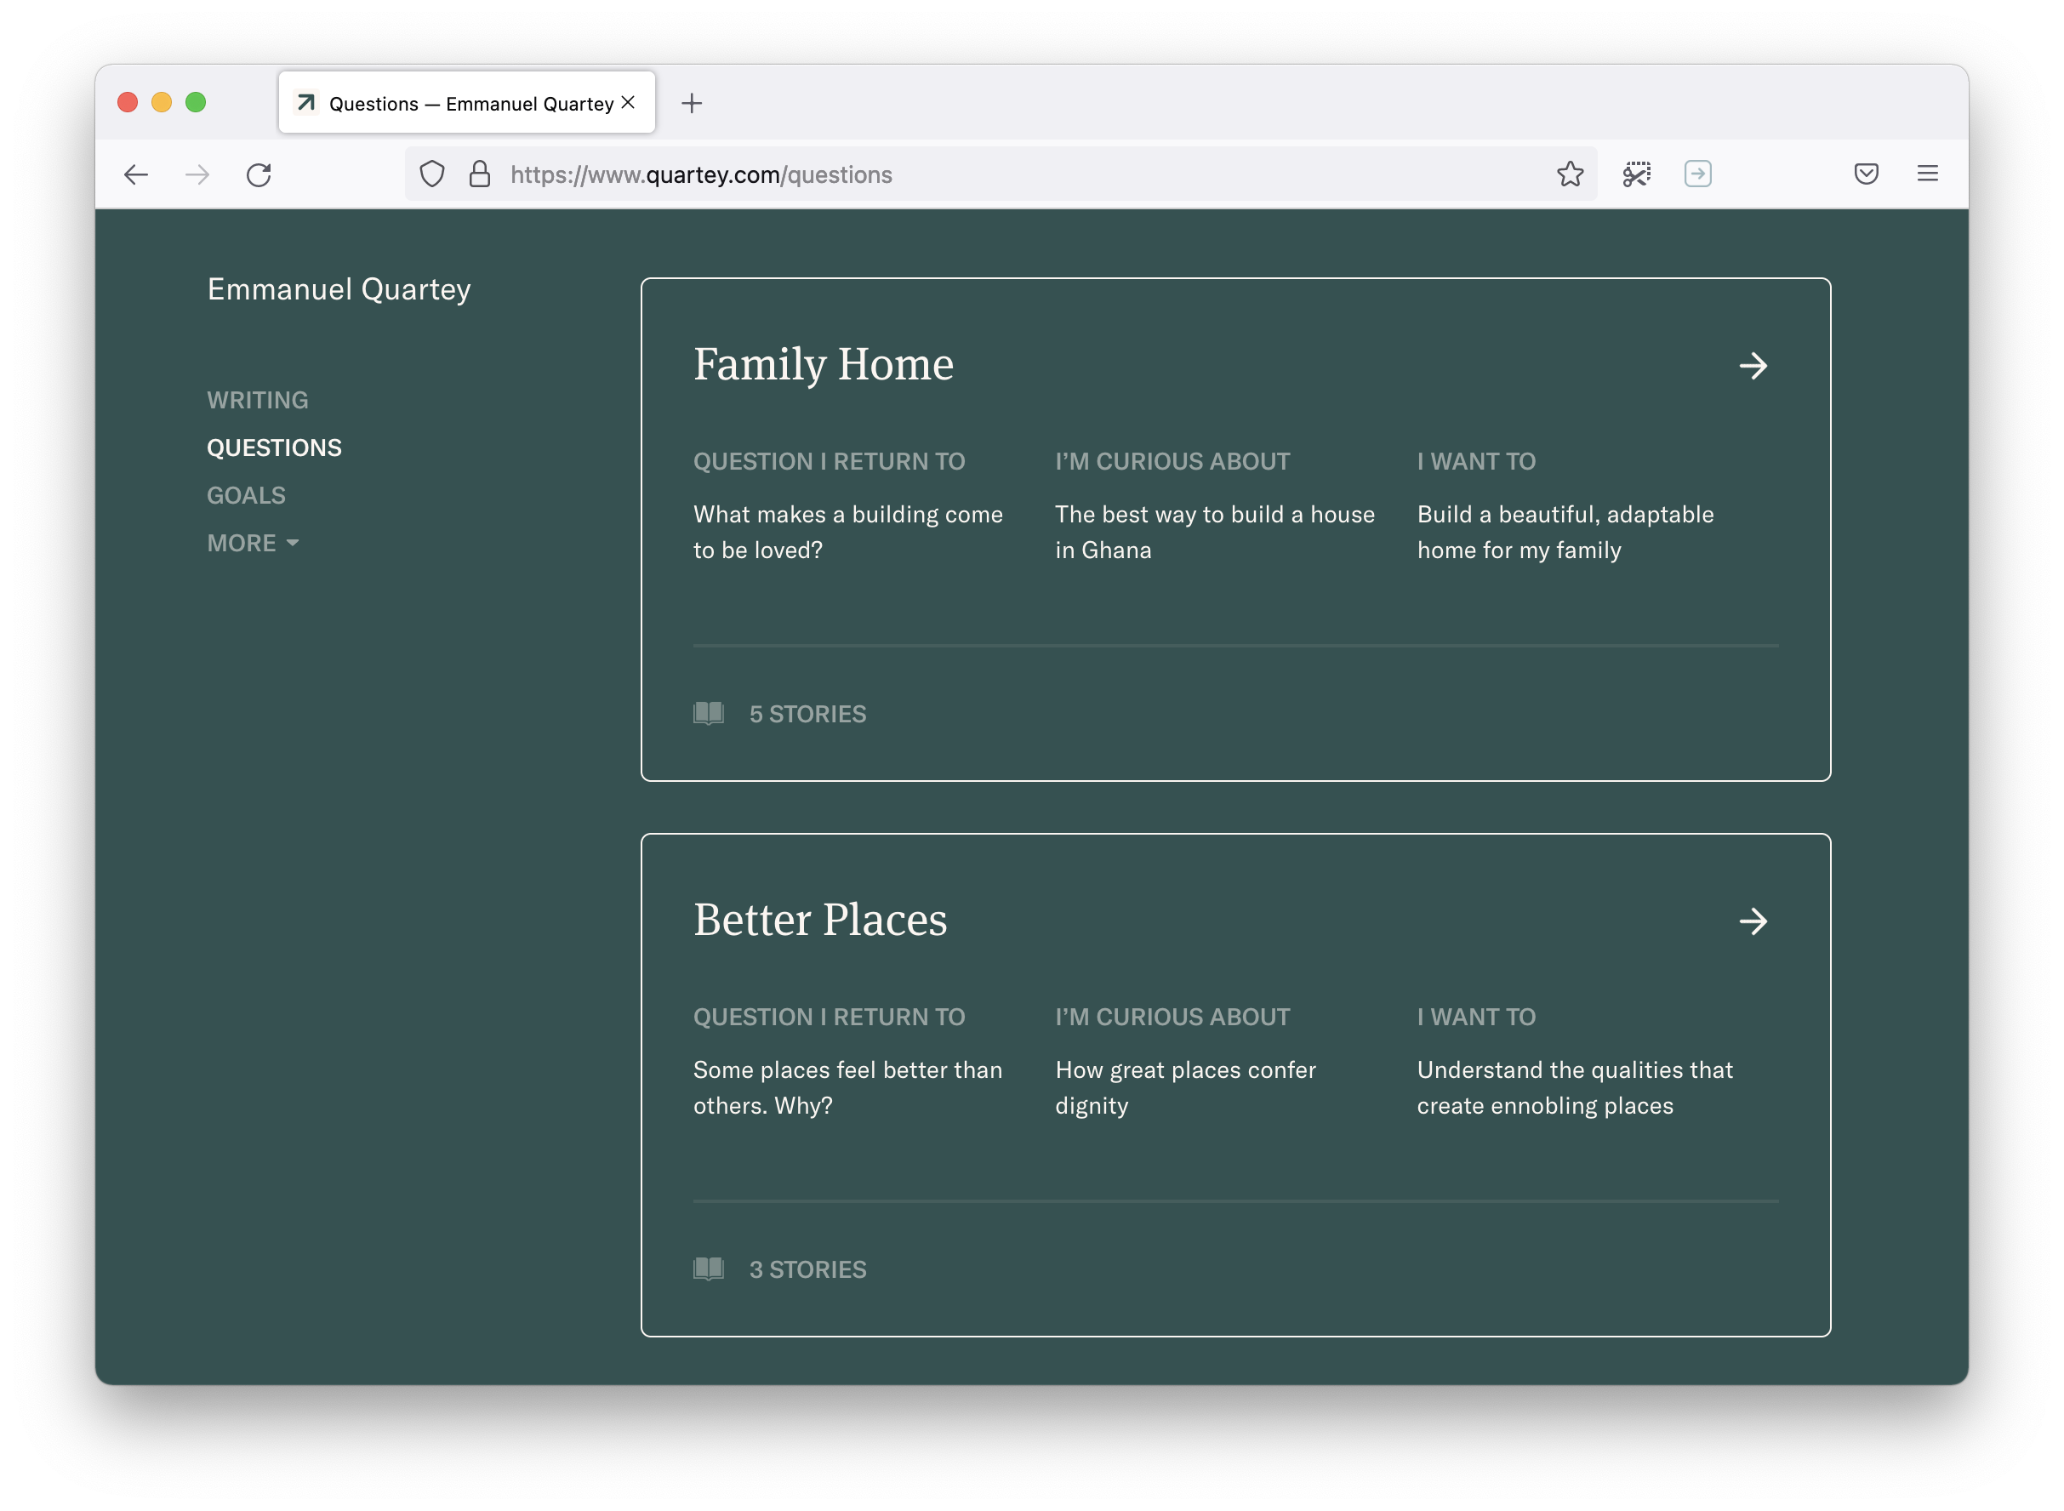The height and width of the screenshot is (1511, 2064).
Task: Open the 3 STORIES link
Action: pyautogui.click(x=779, y=1269)
